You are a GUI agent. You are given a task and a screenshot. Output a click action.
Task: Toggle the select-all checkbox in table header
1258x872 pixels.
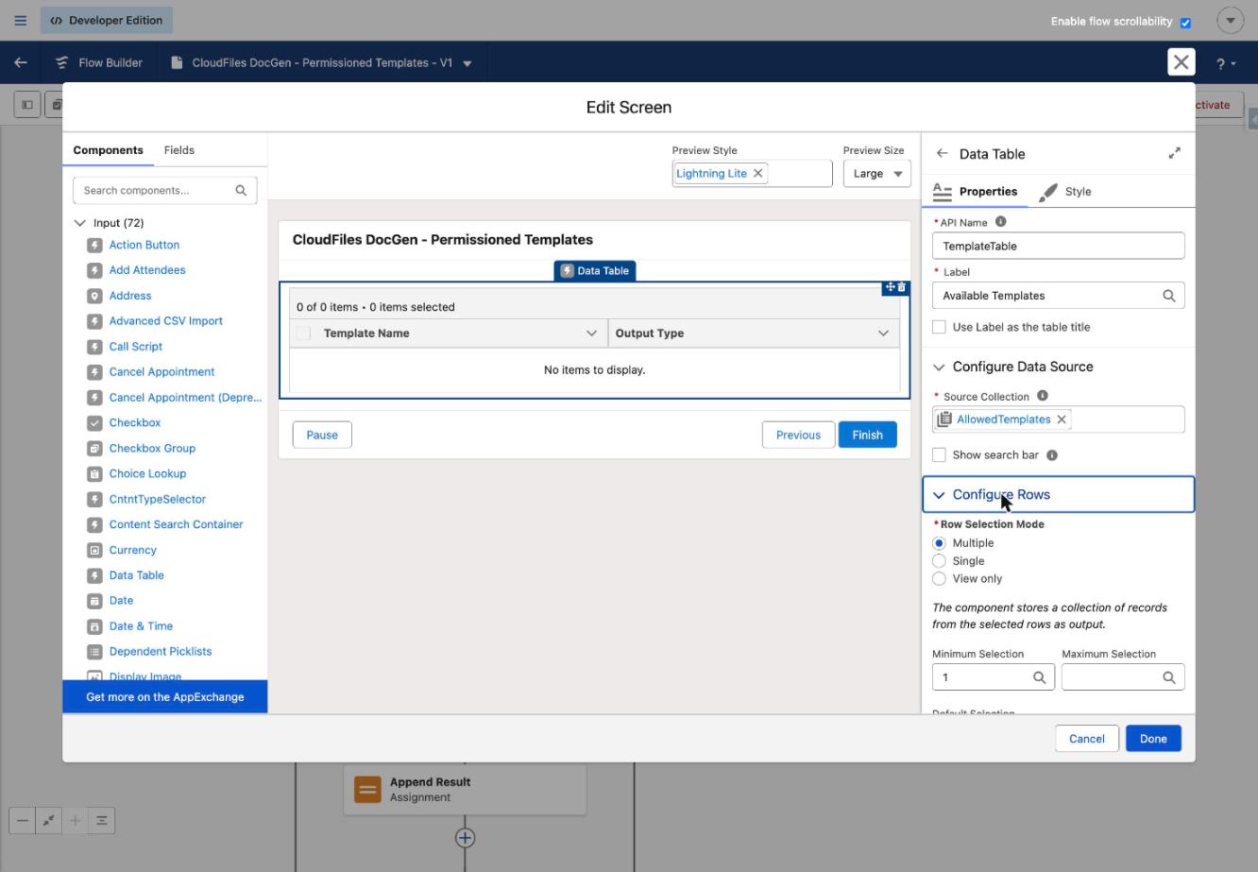[303, 333]
